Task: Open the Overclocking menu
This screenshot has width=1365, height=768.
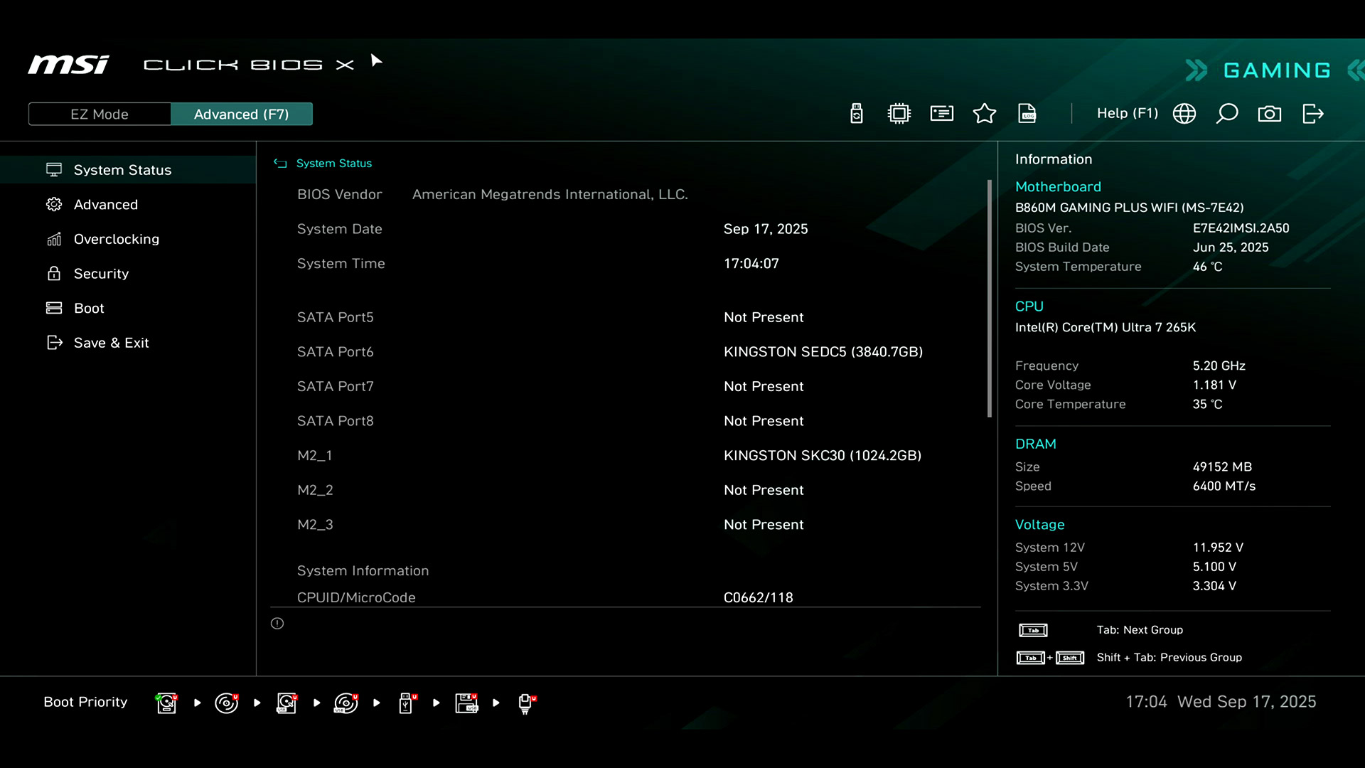Action: click(116, 239)
